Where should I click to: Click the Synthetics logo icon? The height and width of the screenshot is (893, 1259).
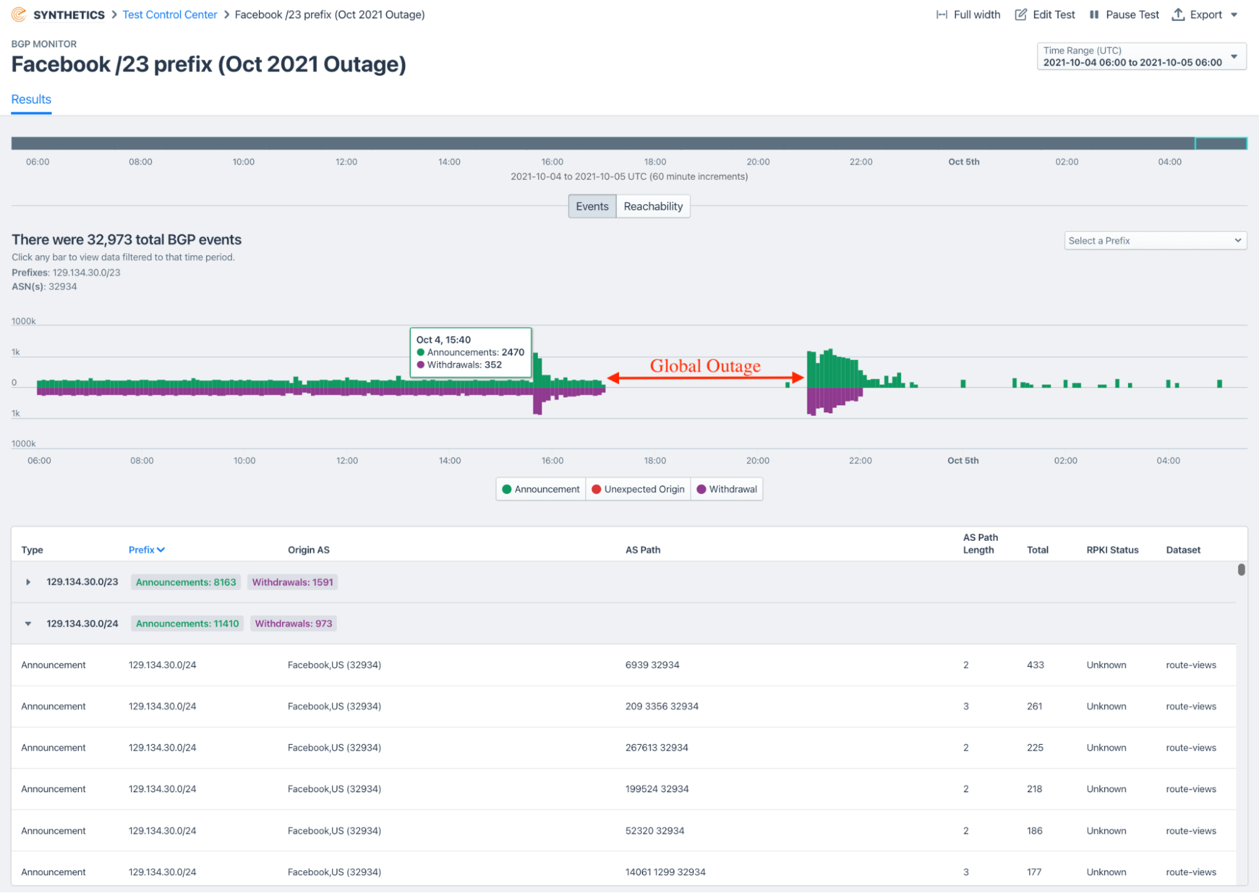pos(19,14)
